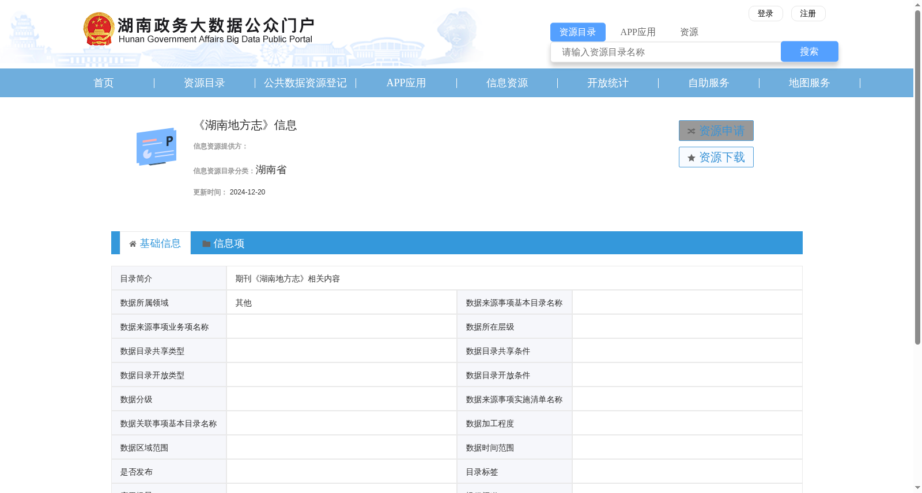Click the 数据目录开放条件 label
This screenshot has width=922, height=493.
tap(498, 375)
